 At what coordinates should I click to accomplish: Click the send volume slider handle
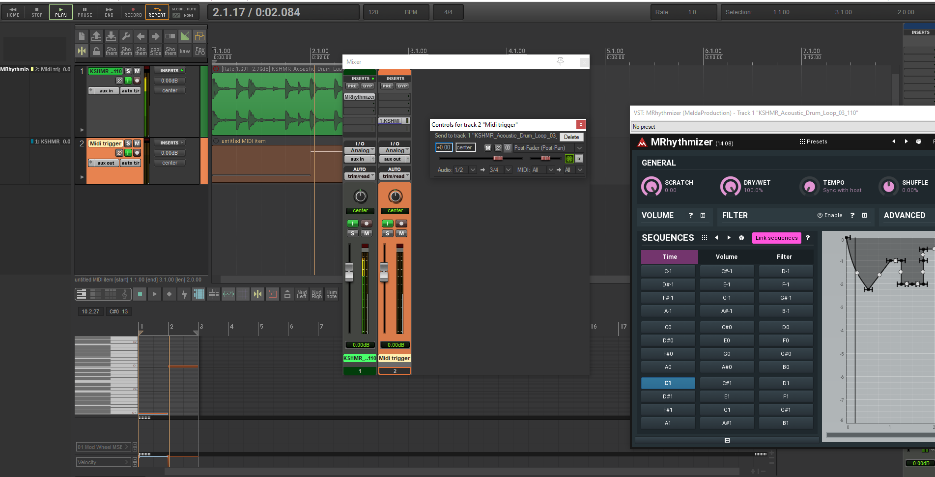click(x=498, y=158)
